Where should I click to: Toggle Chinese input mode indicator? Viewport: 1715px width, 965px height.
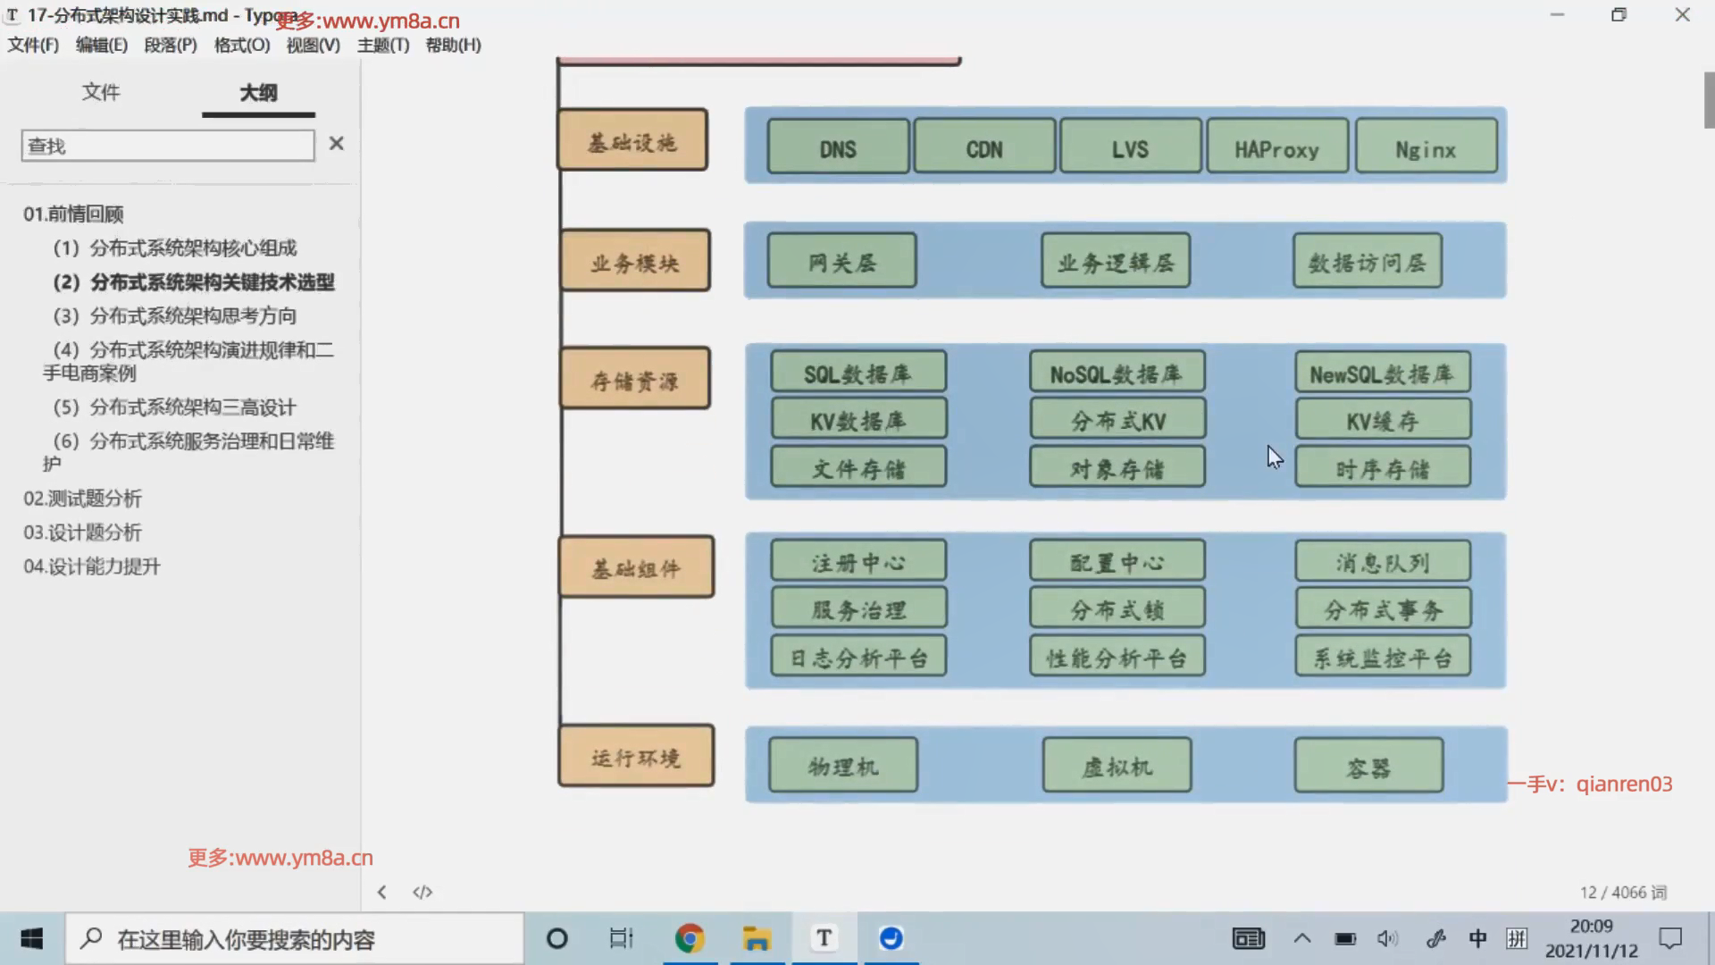(x=1477, y=938)
